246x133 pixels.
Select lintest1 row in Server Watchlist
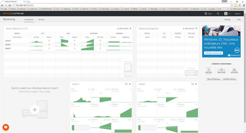[68, 48]
